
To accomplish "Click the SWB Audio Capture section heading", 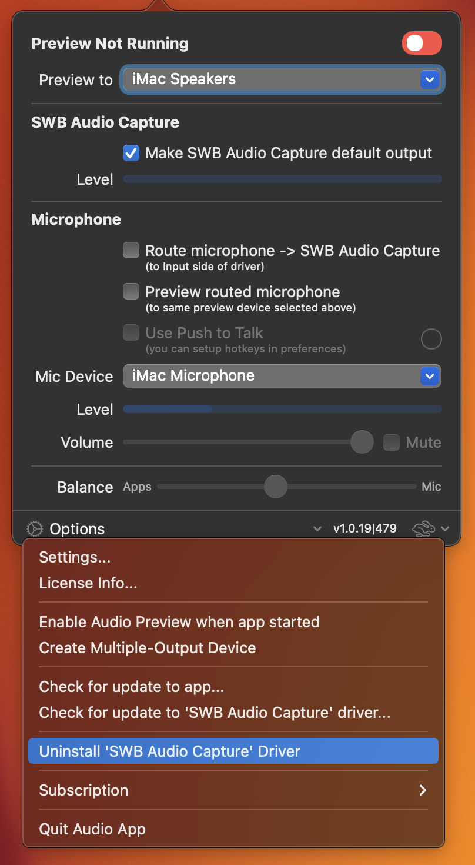I will pyautogui.click(x=105, y=122).
